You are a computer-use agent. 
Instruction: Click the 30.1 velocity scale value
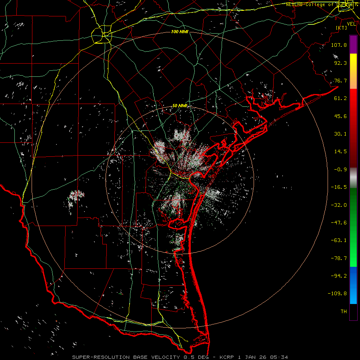340,134
